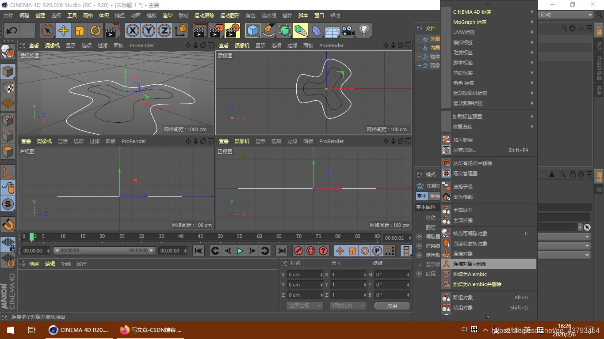Expand 恢复选集 submenu

pyautogui.click(x=489, y=127)
